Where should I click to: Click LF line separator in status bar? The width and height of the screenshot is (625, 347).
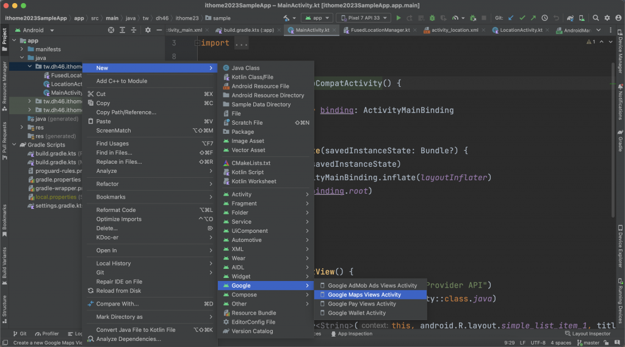[x=522, y=343]
